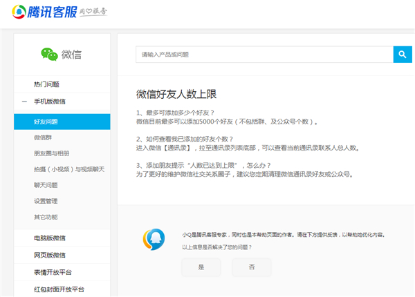
Task: Collapse the 手机版微信 section
Action: 25,102
